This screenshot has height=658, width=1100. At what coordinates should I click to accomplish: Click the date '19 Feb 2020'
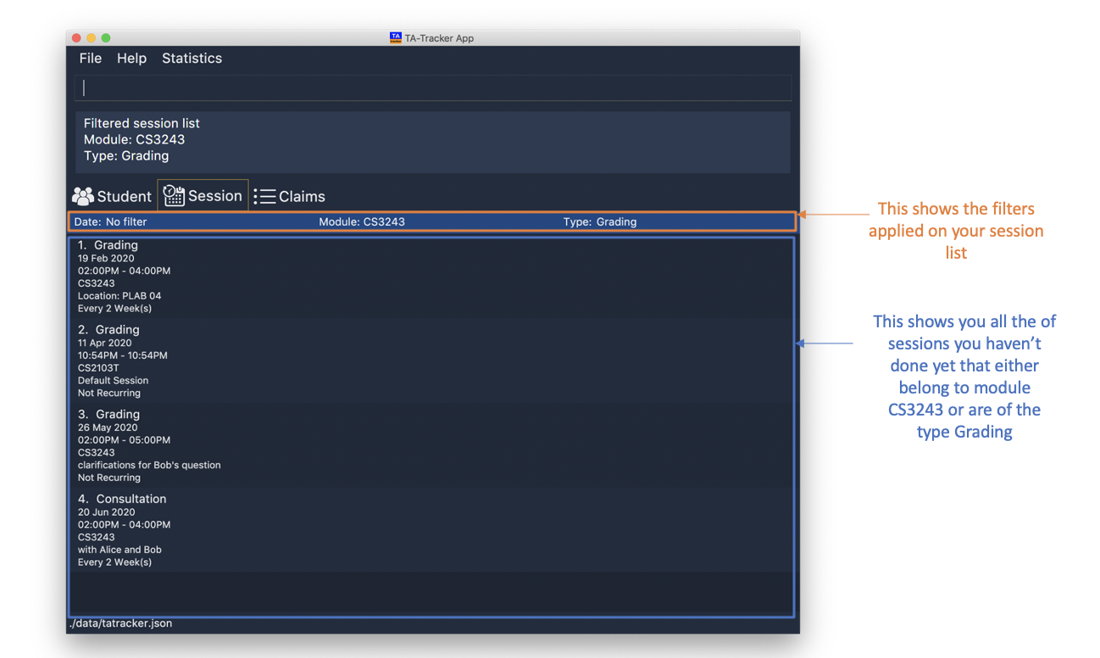(x=106, y=259)
